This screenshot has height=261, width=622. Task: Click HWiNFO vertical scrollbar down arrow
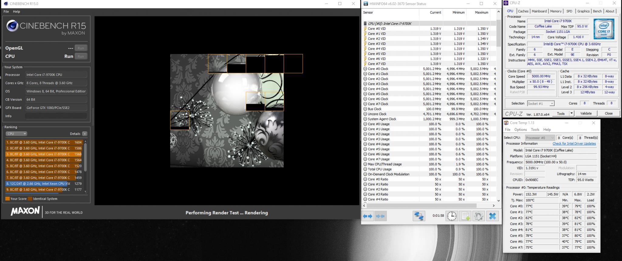(498, 200)
